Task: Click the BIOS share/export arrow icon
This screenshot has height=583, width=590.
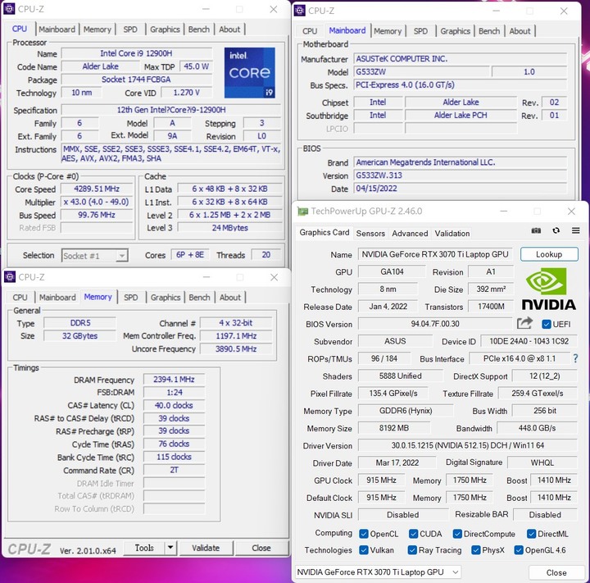Action: pos(524,323)
